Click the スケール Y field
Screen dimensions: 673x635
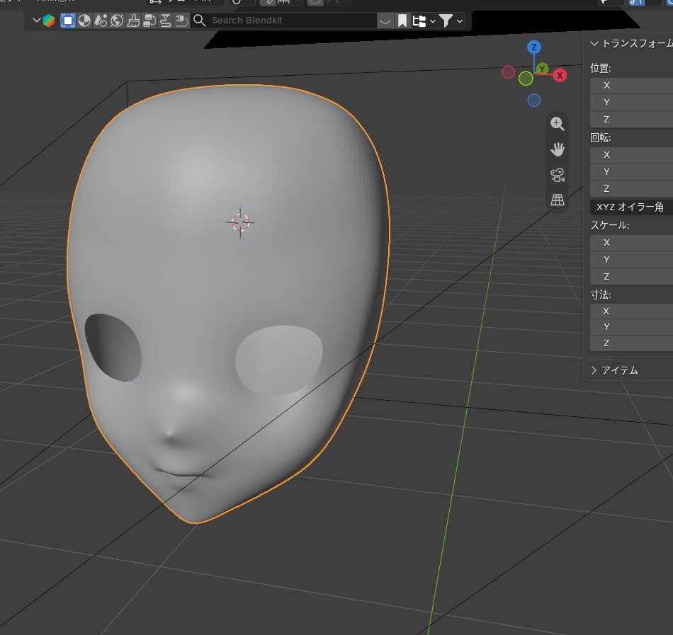pyautogui.click(x=631, y=260)
